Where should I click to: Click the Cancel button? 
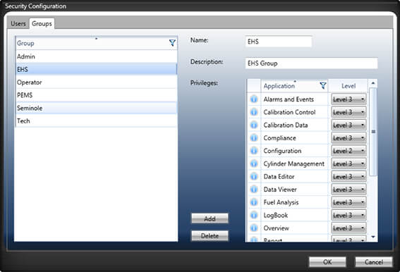[374, 262]
